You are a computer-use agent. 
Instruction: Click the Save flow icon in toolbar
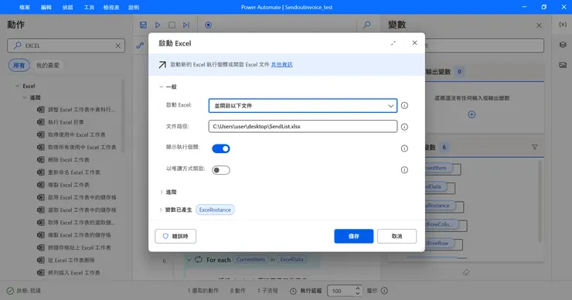[x=143, y=25]
